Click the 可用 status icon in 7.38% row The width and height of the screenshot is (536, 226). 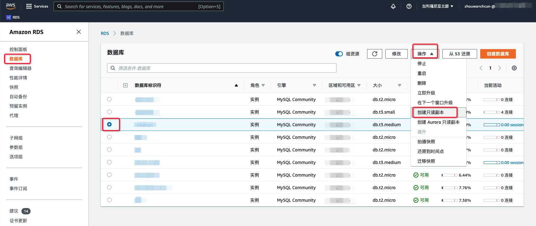[416, 200]
